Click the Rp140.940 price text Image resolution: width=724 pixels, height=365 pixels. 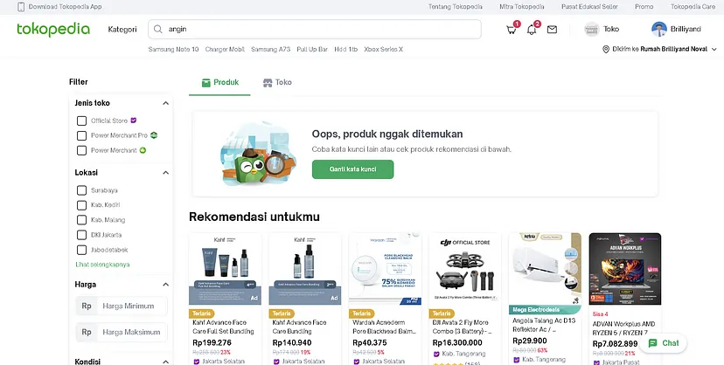(292, 343)
